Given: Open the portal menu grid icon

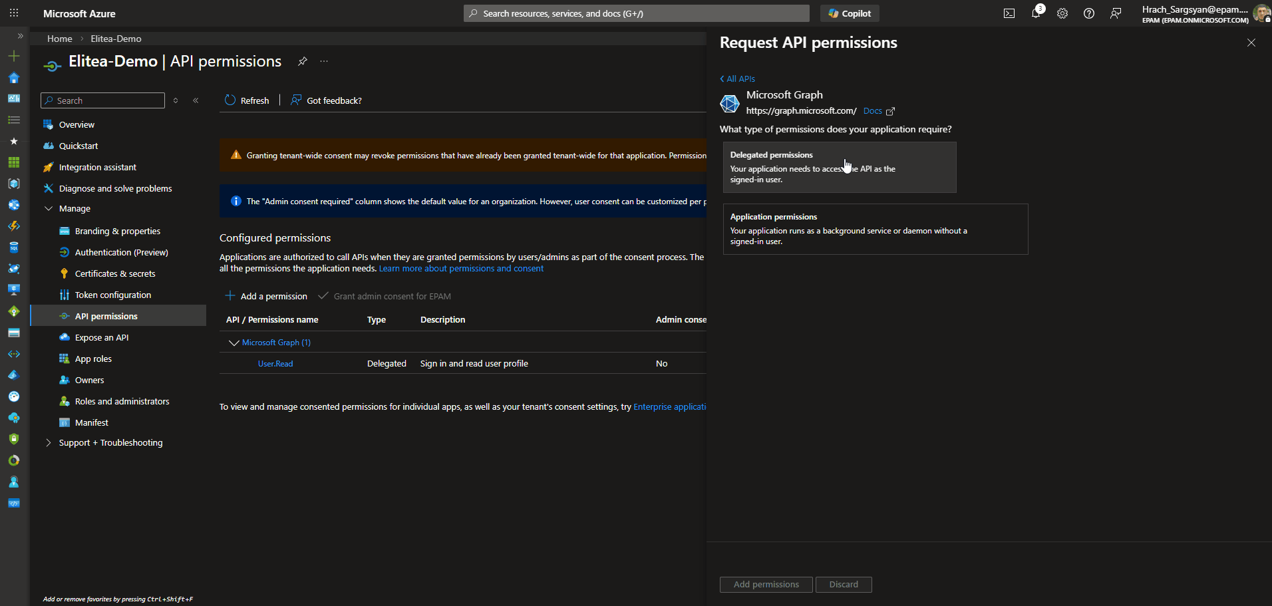Looking at the screenshot, I should tap(13, 13).
